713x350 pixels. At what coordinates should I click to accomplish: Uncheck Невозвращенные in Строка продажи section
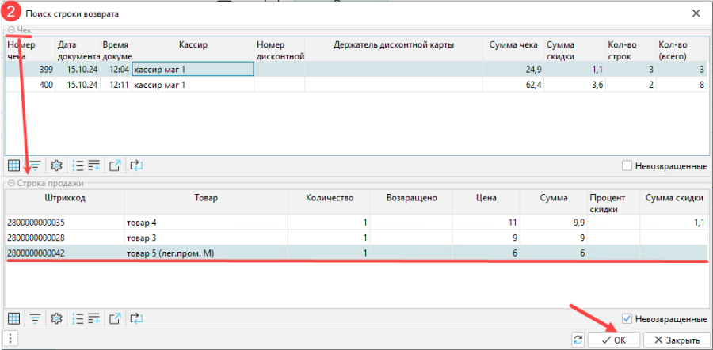(x=627, y=319)
